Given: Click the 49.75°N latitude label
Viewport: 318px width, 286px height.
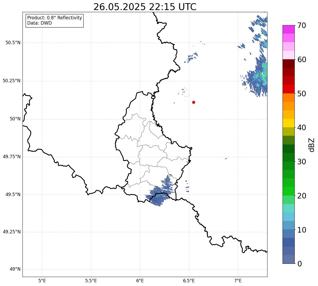Looking at the screenshot, I should pos(12,157).
